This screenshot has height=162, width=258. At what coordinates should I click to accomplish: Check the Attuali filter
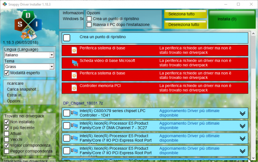click(x=7, y=133)
